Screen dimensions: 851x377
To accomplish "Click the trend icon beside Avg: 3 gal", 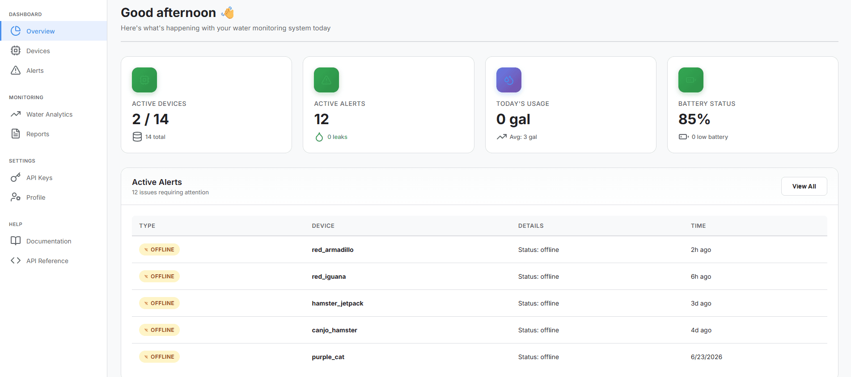I will point(502,137).
